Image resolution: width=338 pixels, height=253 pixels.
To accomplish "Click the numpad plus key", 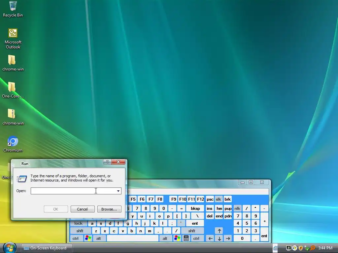I will pos(264,219).
